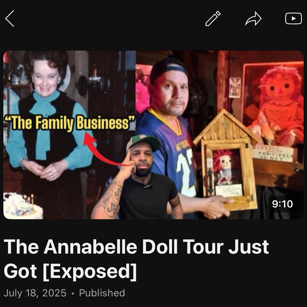
Task: Tap the share arrow icon
Action: 253,19
